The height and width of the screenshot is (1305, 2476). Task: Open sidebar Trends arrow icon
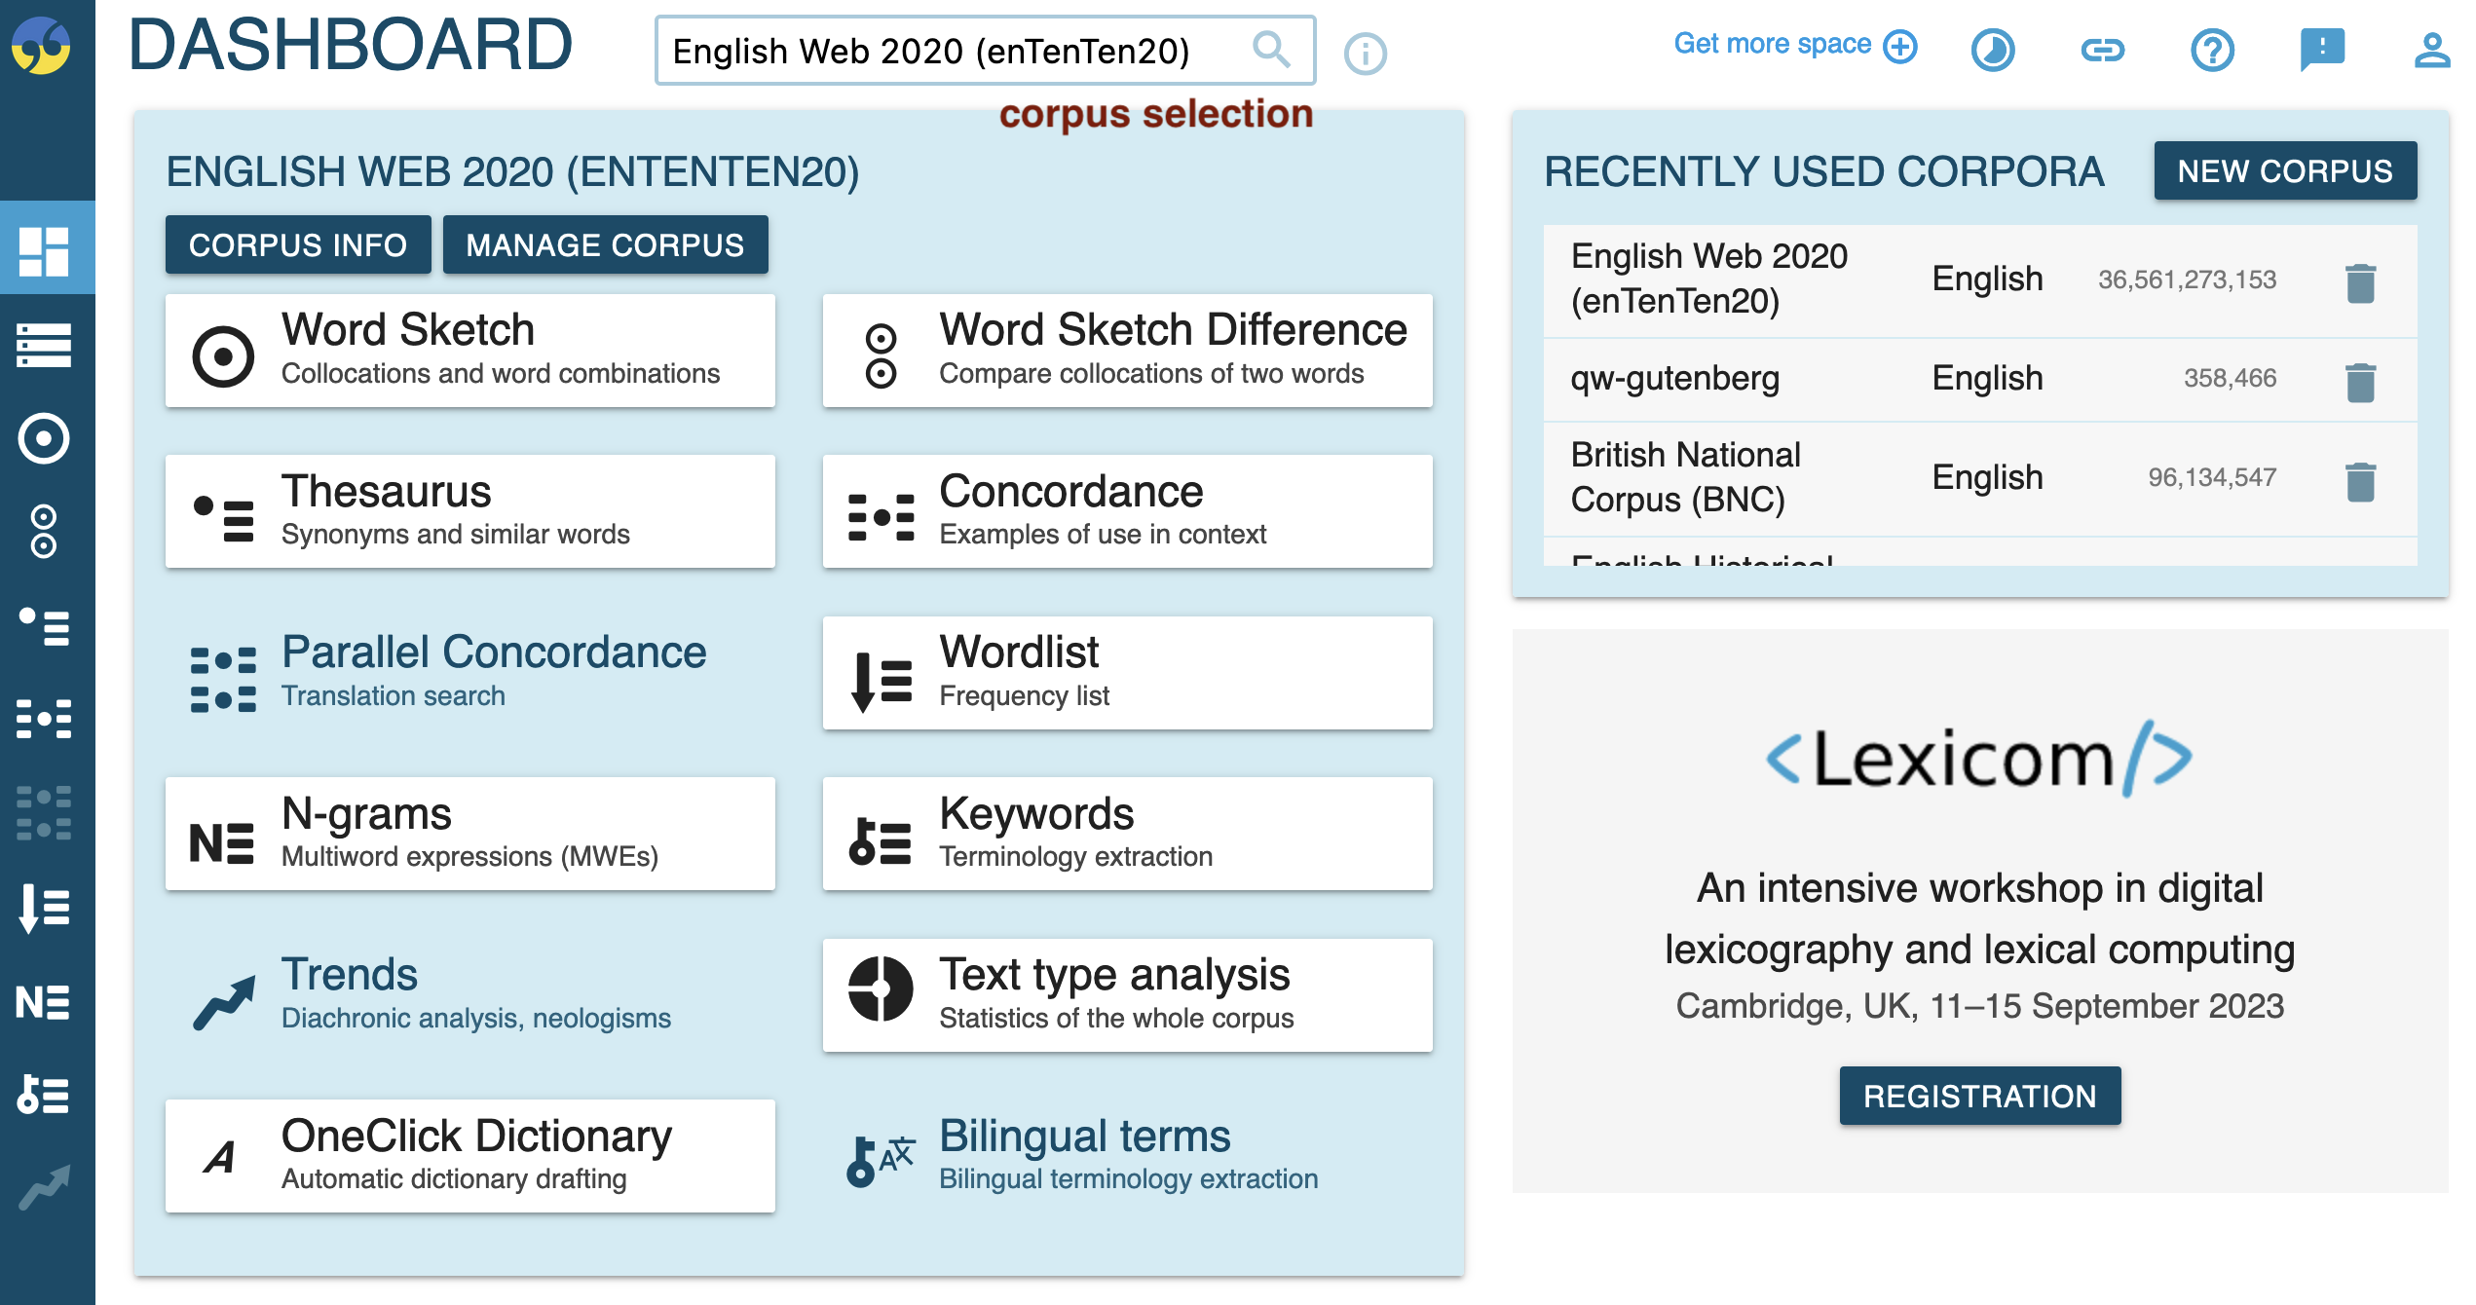(x=44, y=1187)
